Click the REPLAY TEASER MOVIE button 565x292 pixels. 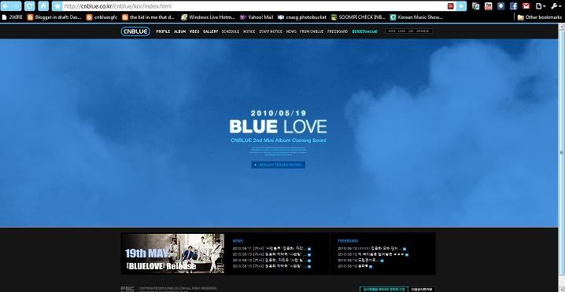point(279,165)
